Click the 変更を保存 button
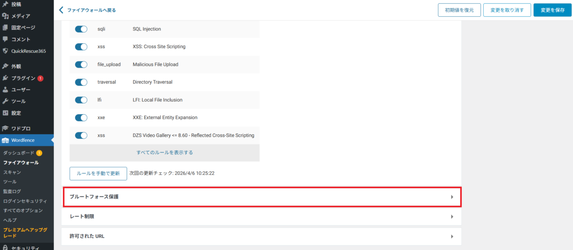This screenshot has width=573, height=250. click(x=552, y=10)
